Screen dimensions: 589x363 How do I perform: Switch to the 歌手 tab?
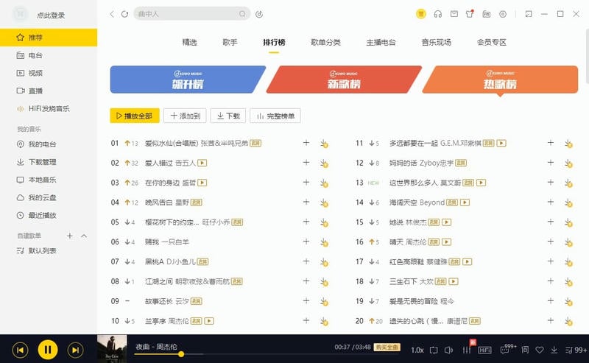pos(230,43)
